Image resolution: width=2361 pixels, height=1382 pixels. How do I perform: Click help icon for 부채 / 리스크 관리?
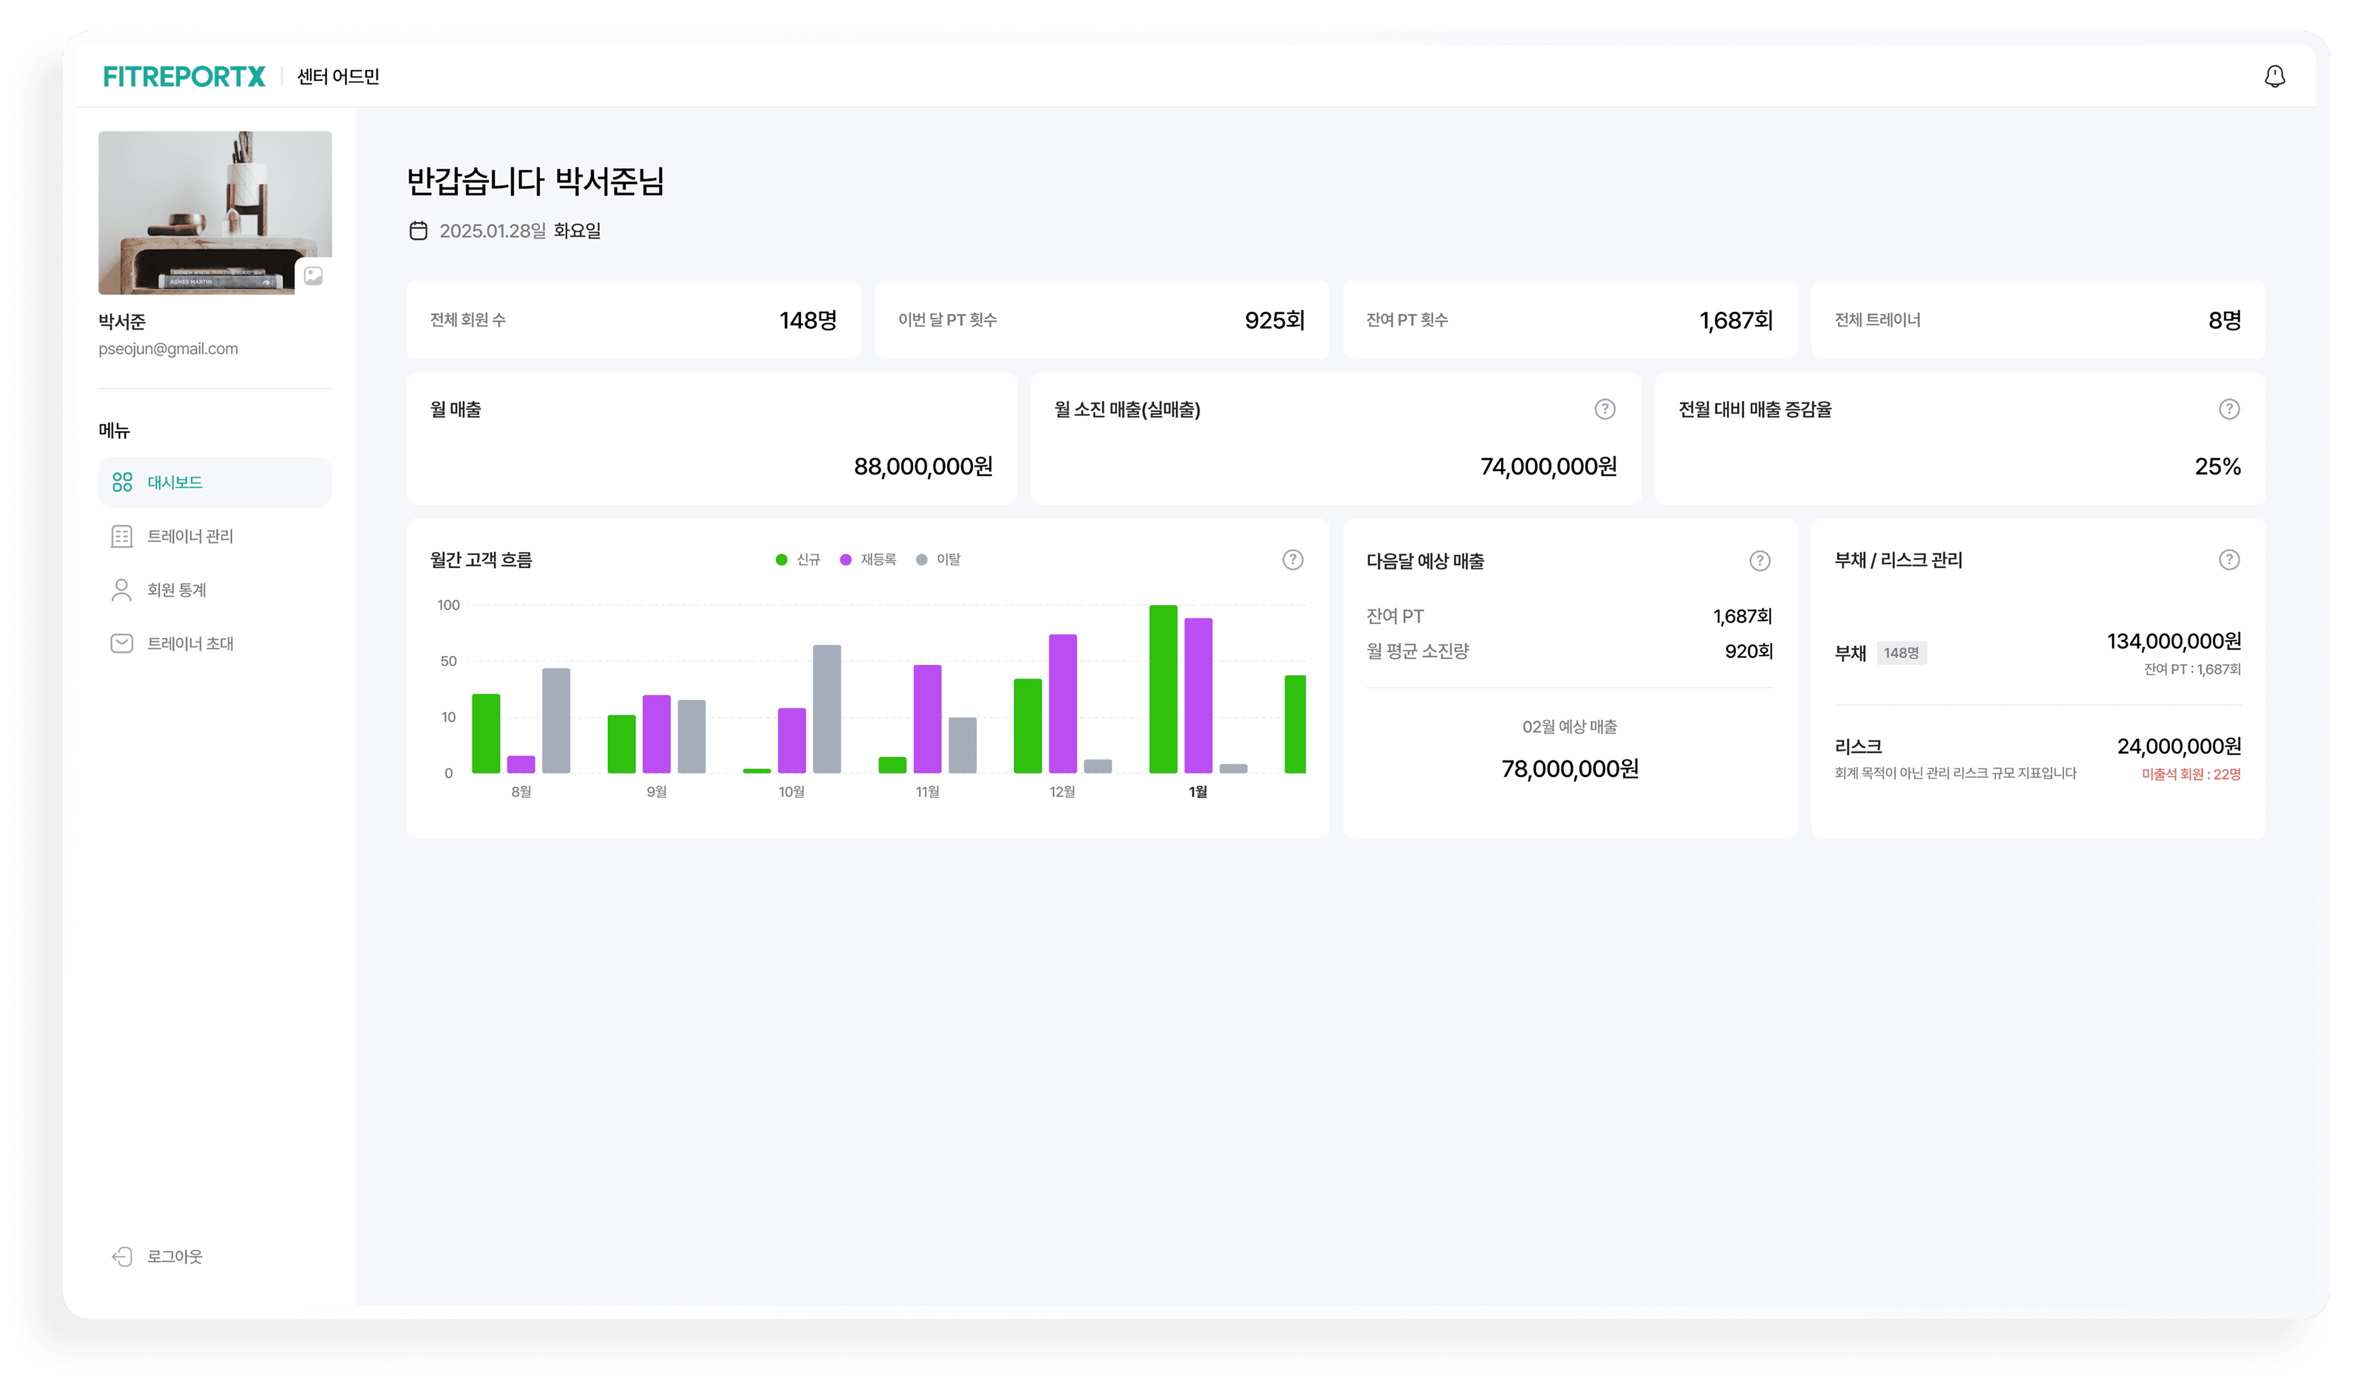tap(2229, 559)
